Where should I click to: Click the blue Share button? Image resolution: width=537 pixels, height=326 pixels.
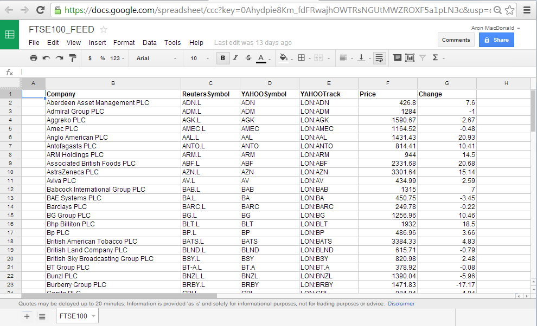[x=496, y=40]
